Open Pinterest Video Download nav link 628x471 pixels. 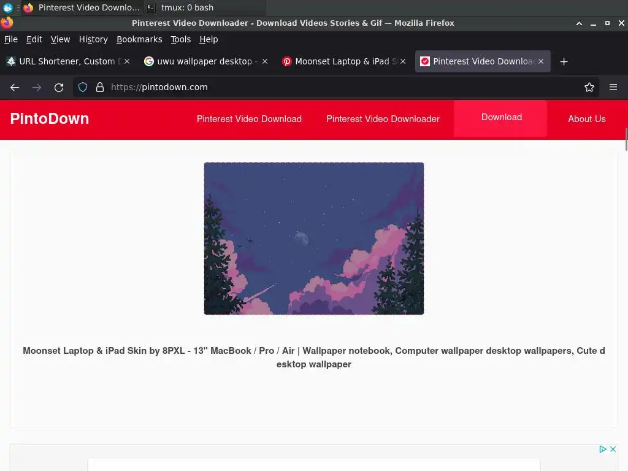pyautogui.click(x=249, y=119)
